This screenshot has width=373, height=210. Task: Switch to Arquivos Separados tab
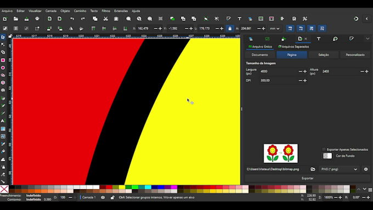[293, 47]
